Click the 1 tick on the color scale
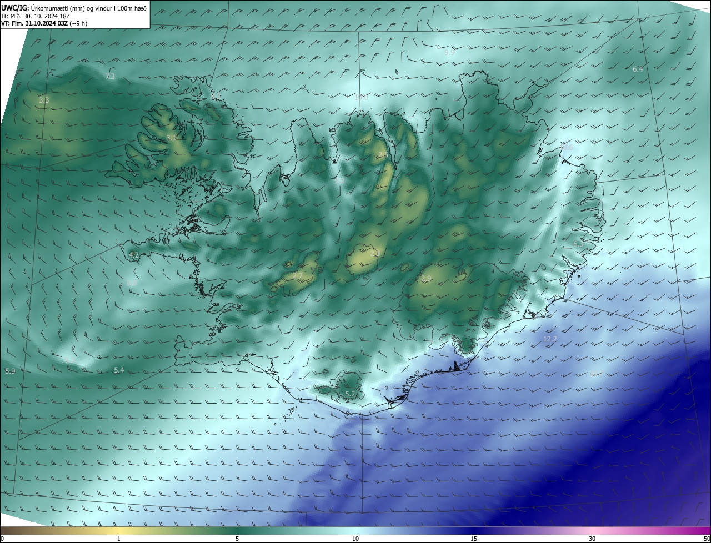This screenshot has width=711, height=543. [119, 539]
